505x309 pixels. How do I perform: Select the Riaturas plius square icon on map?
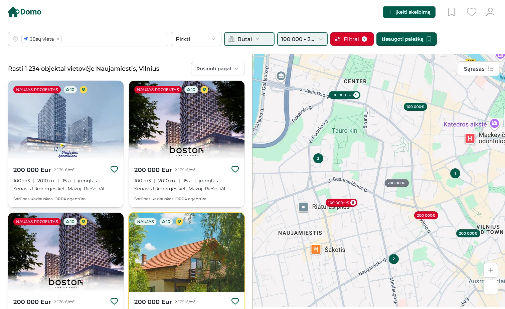point(303,207)
